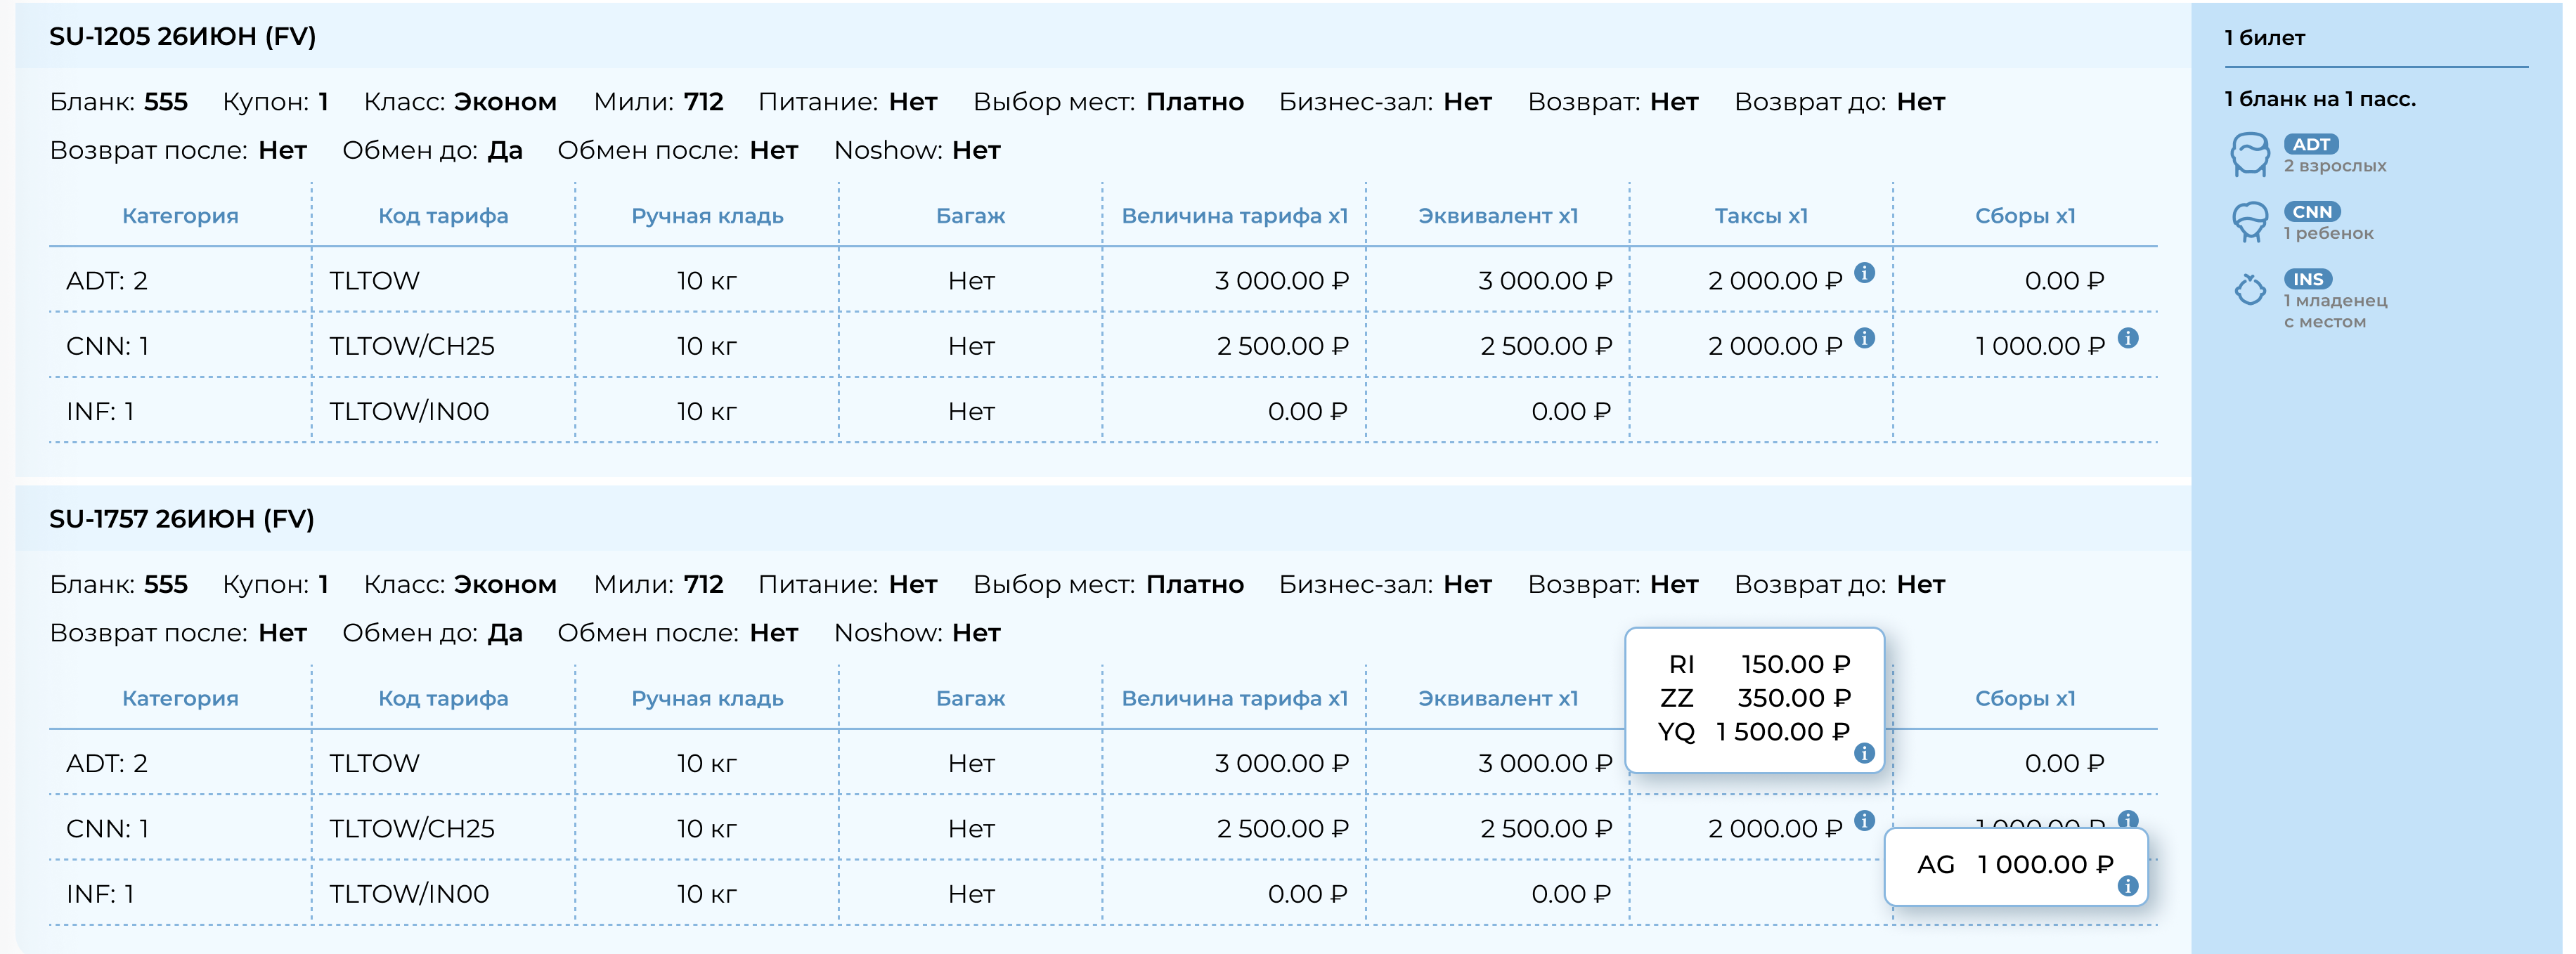This screenshot has height=954, width=2576.
Task: Click the INS badge label
Action: [x=2307, y=279]
